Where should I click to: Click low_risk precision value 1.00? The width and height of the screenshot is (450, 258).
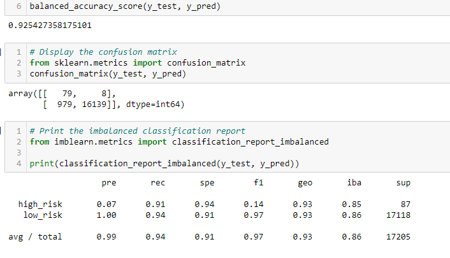point(106,215)
